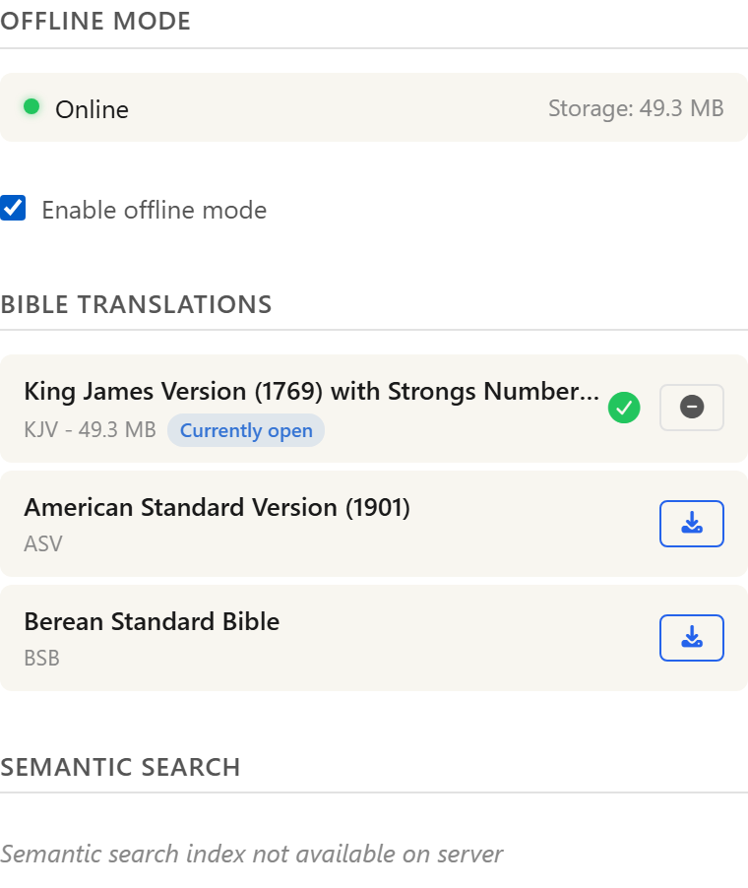The width and height of the screenshot is (748, 888).
Task: Click the KJV - 49.3 MB subtitle
Action: (x=90, y=430)
